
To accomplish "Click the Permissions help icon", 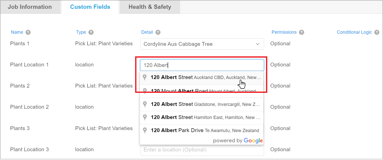I will coord(302,32).
